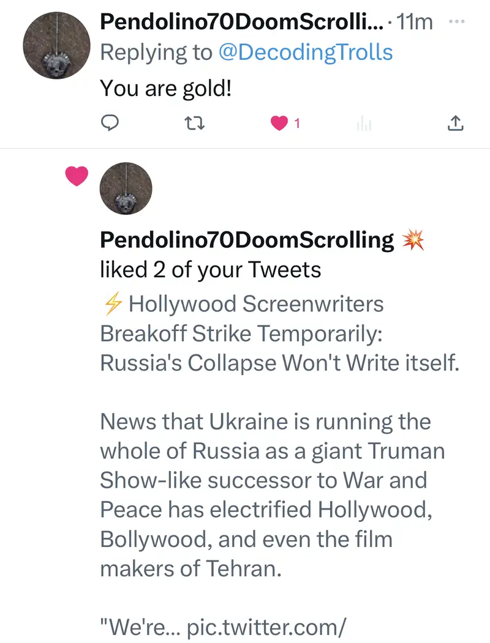This screenshot has width=490, height=643.
Task: Open the bold Pendolino70DoomScrolling name in the notification
Action: [x=247, y=240]
